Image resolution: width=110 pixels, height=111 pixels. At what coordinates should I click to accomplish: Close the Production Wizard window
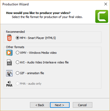106,4
